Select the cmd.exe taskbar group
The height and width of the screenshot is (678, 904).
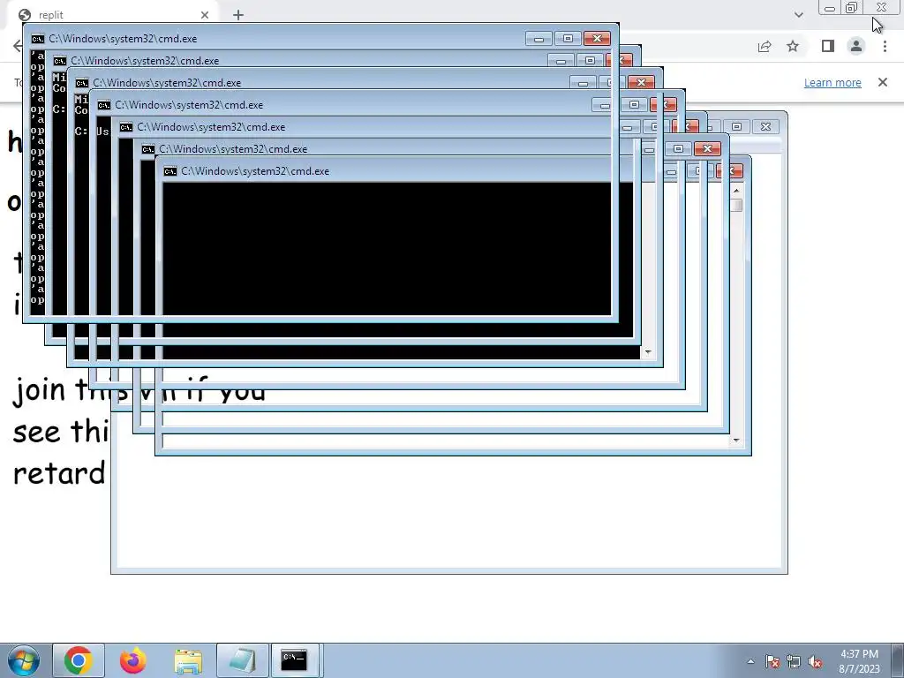coord(295,660)
